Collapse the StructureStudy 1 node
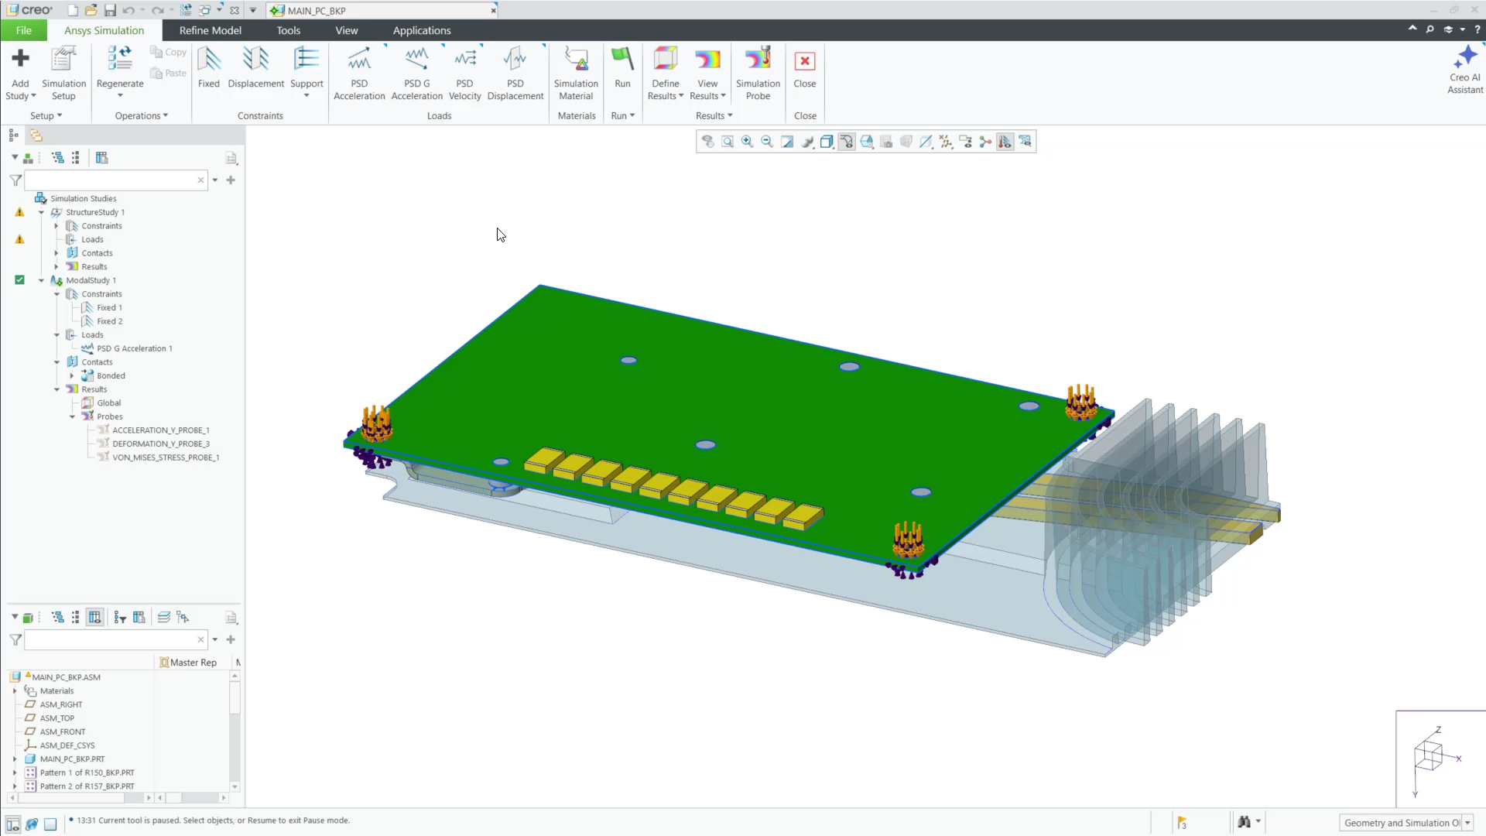The width and height of the screenshot is (1486, 836). point(41,212)
